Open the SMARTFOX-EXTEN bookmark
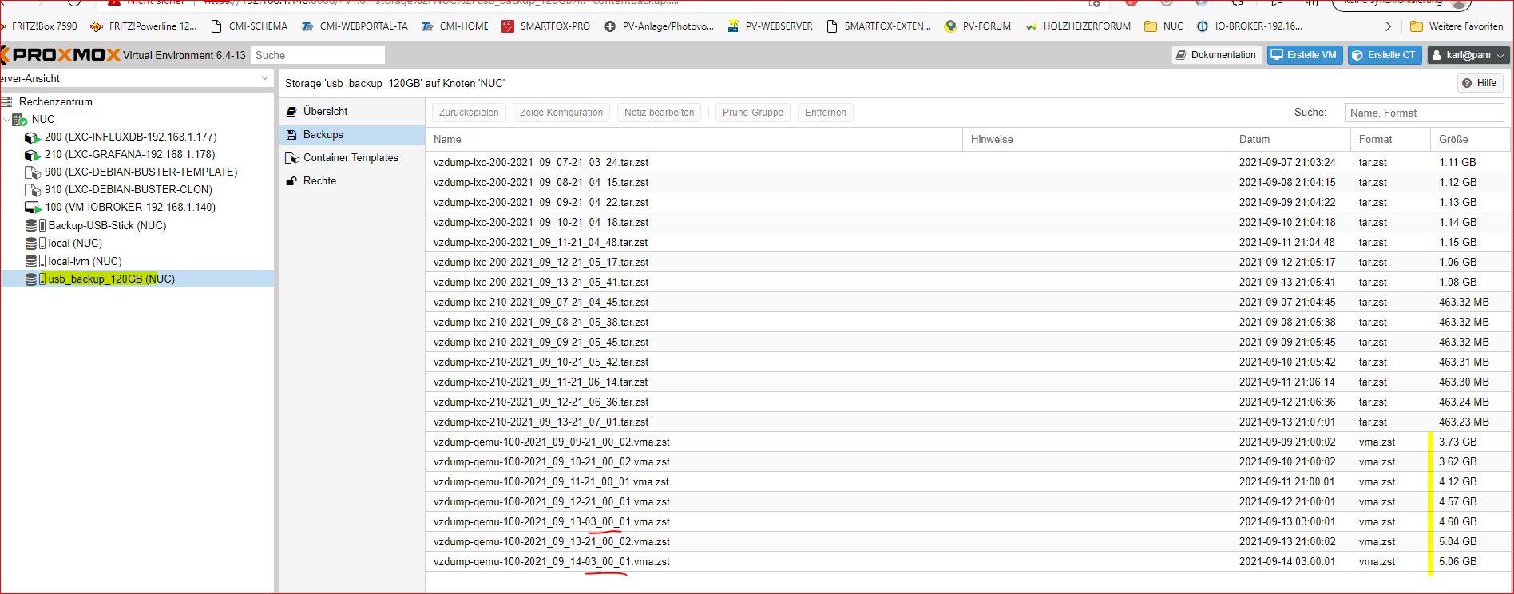 pyautogui.click(x=878, y=26)
